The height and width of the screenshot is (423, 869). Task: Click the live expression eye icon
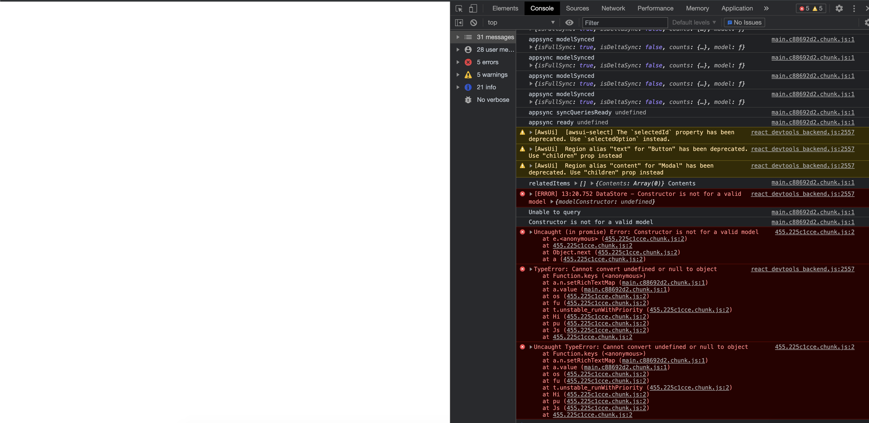click(569, 23)
